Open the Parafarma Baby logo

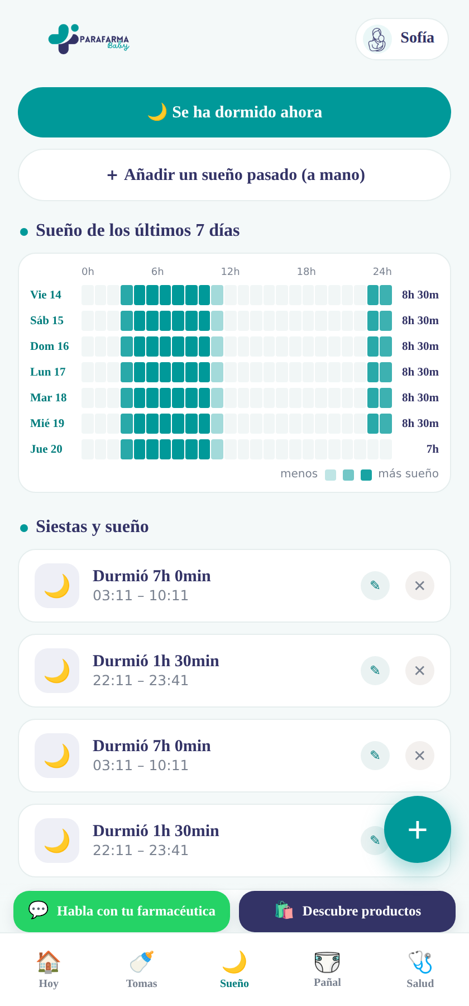(89, 39)
